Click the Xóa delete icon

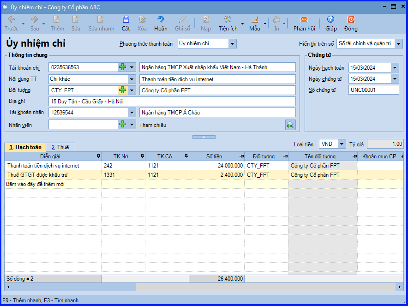[142, 23]
